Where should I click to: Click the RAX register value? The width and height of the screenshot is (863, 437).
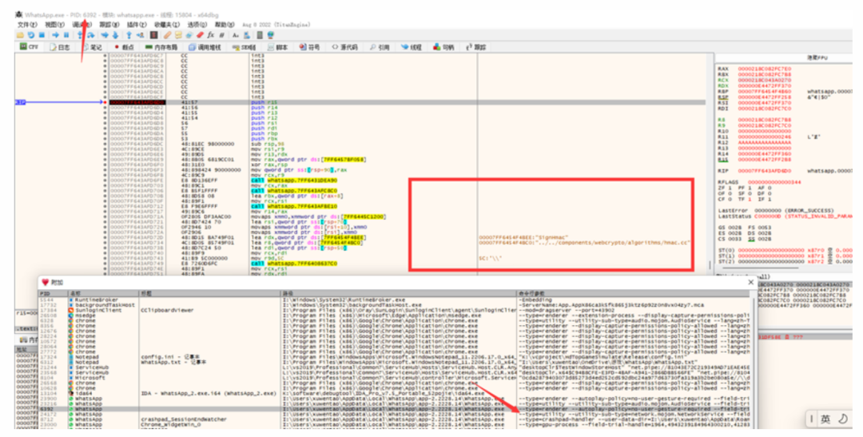click(x=765, y=69)
